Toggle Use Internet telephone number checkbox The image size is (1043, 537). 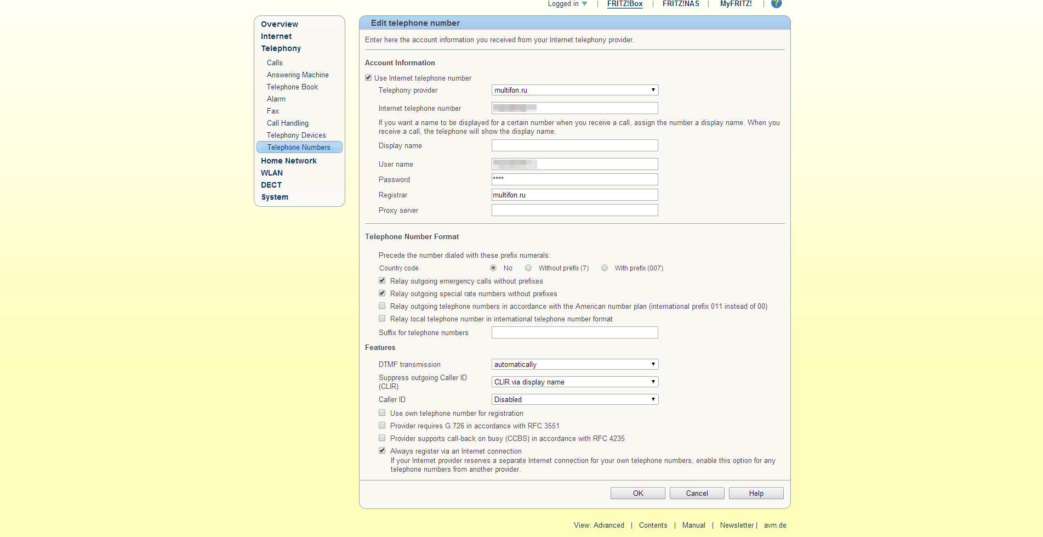[x=368, y=78]
